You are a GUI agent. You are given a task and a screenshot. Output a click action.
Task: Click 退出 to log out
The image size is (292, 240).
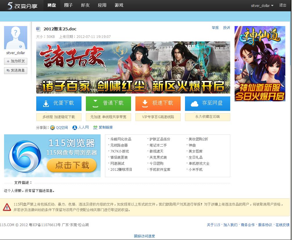coord(283,5)
